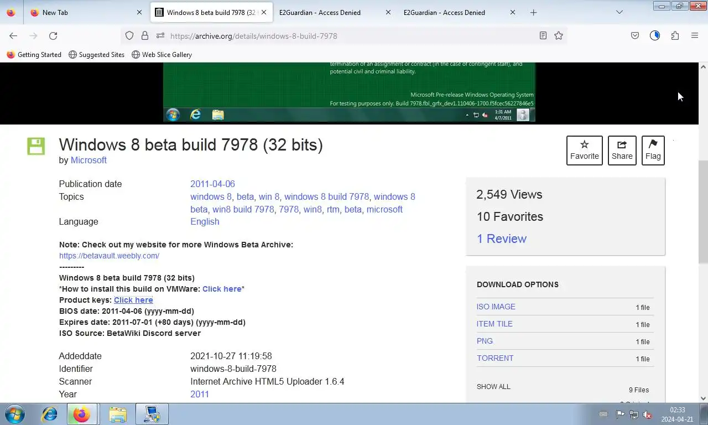Open the 'microsoft' topic link

384,209
